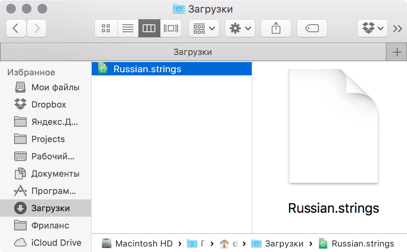Add a new tab with plus button
407x252 pixels.
point(397,52)
